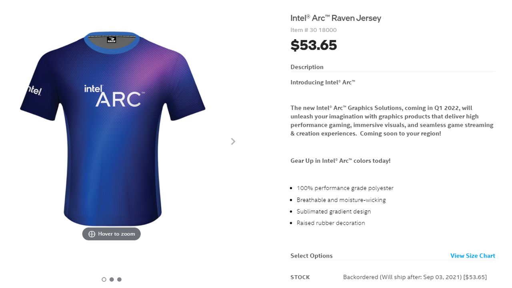
Task: Click the Intel ARC logo on jersey chest
Action: (x=114, y=96)
